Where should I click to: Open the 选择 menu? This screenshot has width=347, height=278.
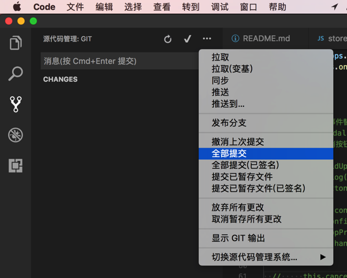[133, 7]
